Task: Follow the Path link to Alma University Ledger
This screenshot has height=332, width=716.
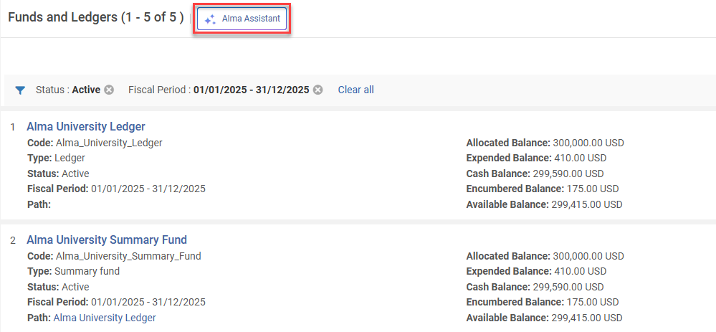Action: [104, 318]
